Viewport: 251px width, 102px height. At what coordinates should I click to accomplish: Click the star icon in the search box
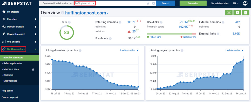click(x=148, y=3)
